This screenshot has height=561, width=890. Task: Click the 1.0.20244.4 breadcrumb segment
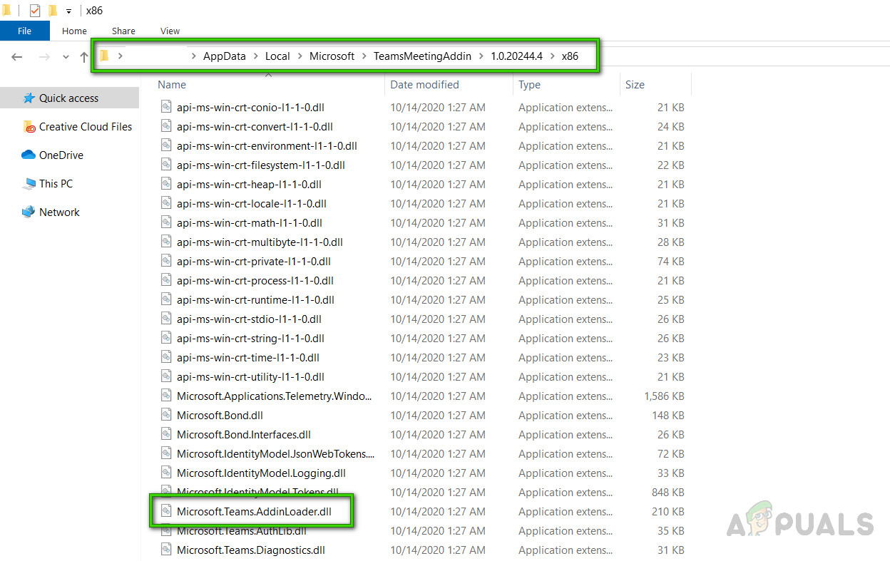516,56
